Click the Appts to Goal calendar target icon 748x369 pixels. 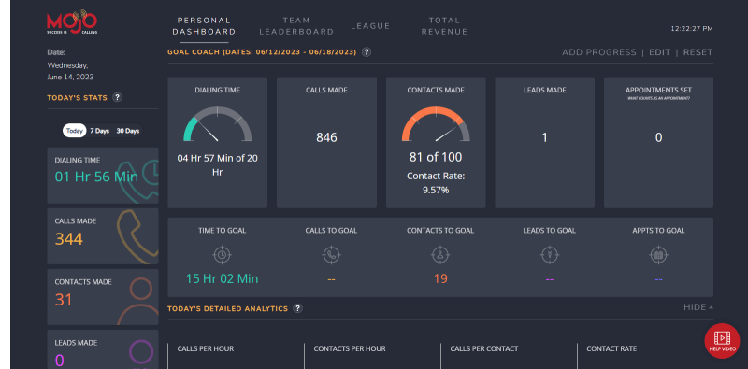pos(659,255)
